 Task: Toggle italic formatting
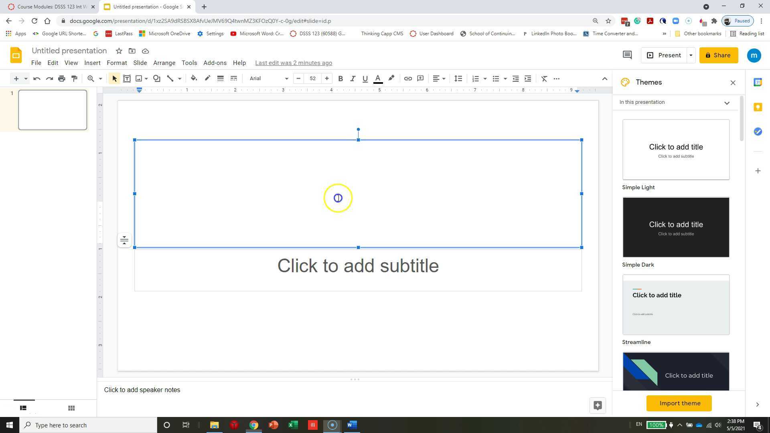tap(353, 78)
